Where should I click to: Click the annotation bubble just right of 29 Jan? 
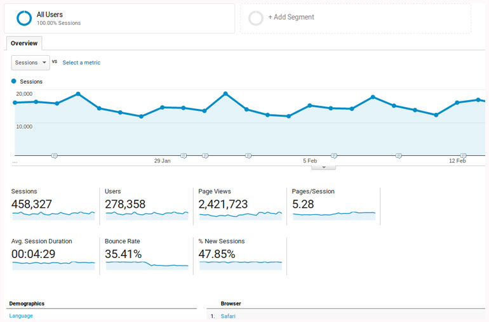pyautogui.click(x=184, y=155)
